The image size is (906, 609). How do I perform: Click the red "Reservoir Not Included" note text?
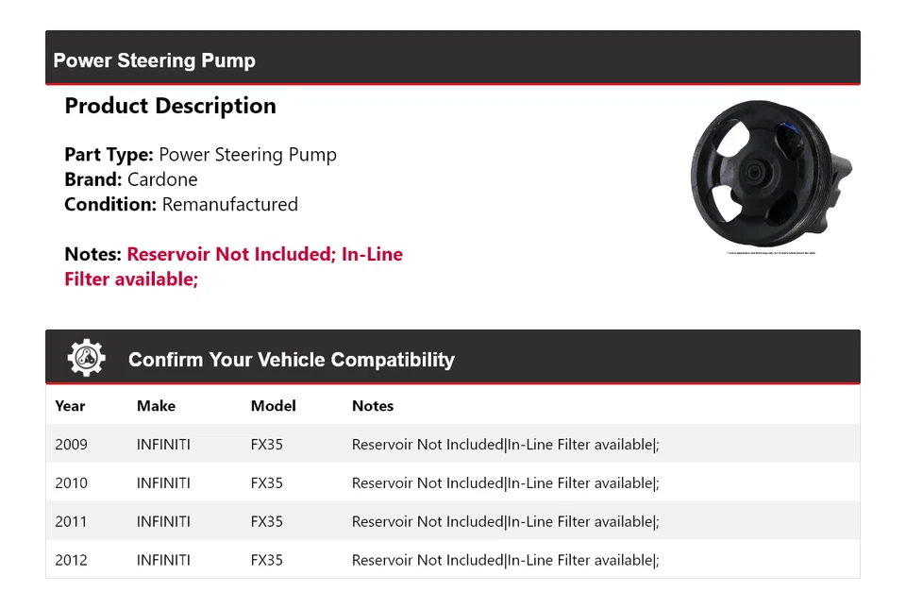coord(229,254)
